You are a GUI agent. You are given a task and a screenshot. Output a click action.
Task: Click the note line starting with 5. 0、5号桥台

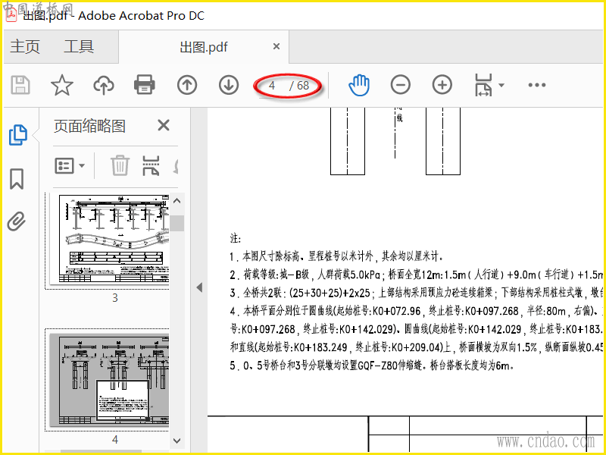pyautogui.click(x=372, y=366)
